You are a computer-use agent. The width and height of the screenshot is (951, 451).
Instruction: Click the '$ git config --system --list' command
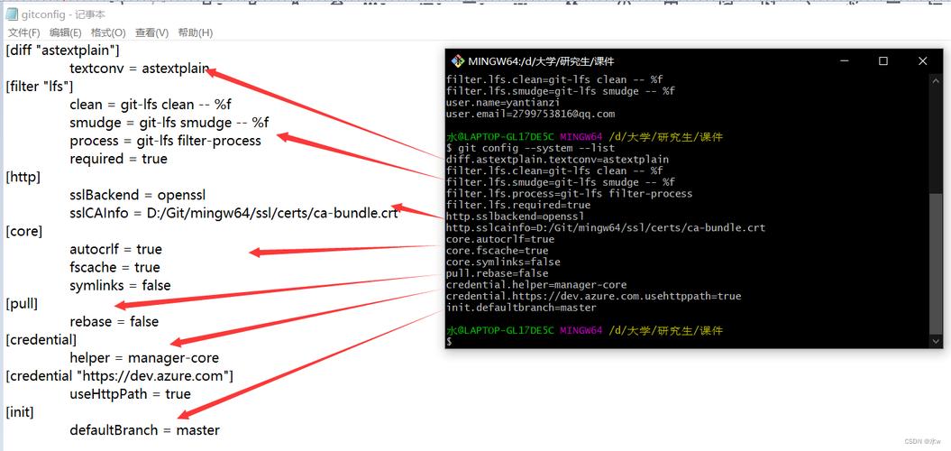click(x=530, y=148)
